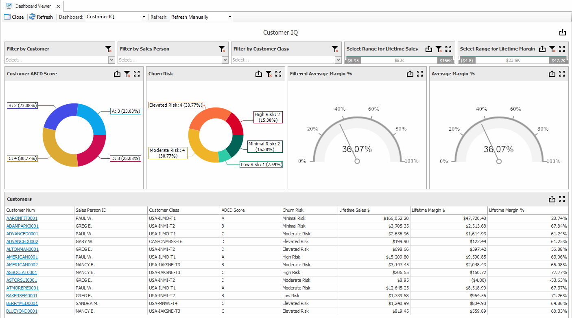Open the Refresh Manually interval dropdown
This screenshot has height=318, width=572.
click(230, 17)
